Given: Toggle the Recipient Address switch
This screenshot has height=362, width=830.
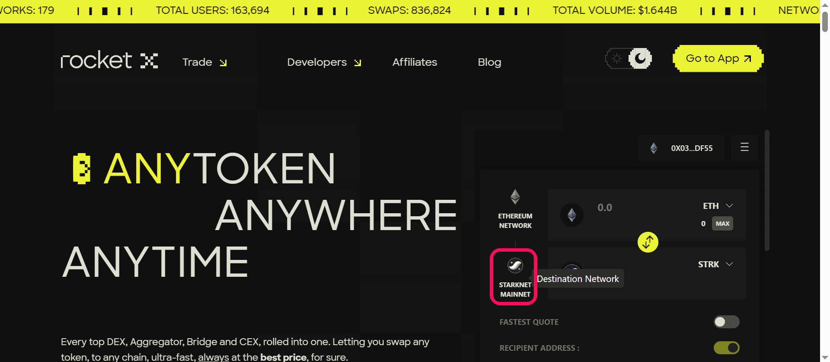Looking at the screenshot, I should click(x=726, y=348).
